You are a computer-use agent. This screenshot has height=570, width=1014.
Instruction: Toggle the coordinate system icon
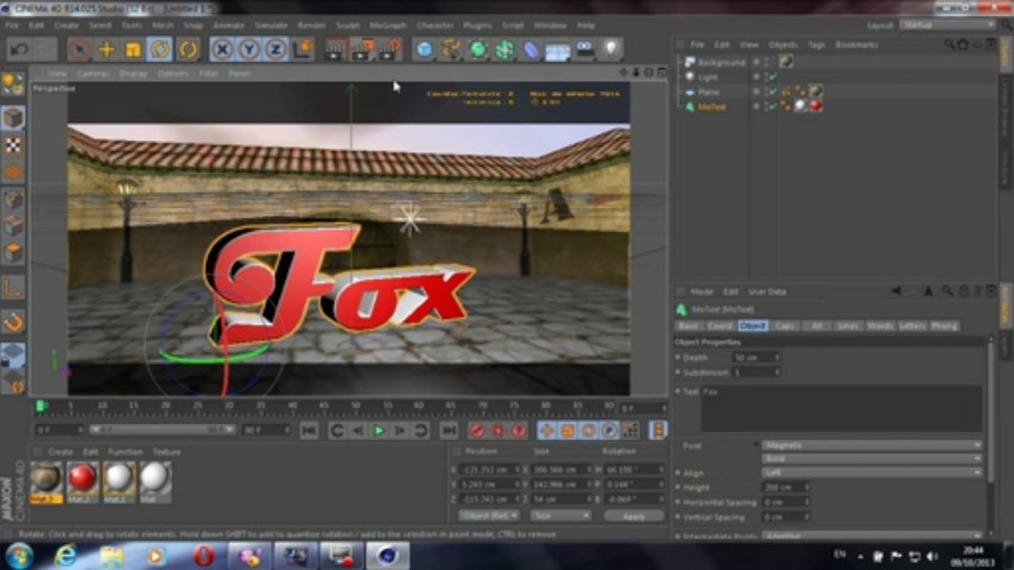coord(303,50)
